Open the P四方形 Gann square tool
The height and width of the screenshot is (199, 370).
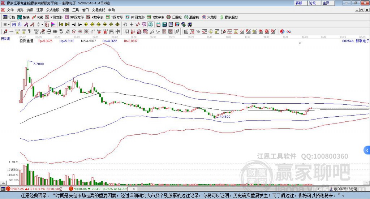pyautogui.click(x=54, y=17)
